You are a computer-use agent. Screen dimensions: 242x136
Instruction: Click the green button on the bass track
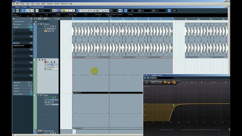pyautogui.click(x=51, y=97)
